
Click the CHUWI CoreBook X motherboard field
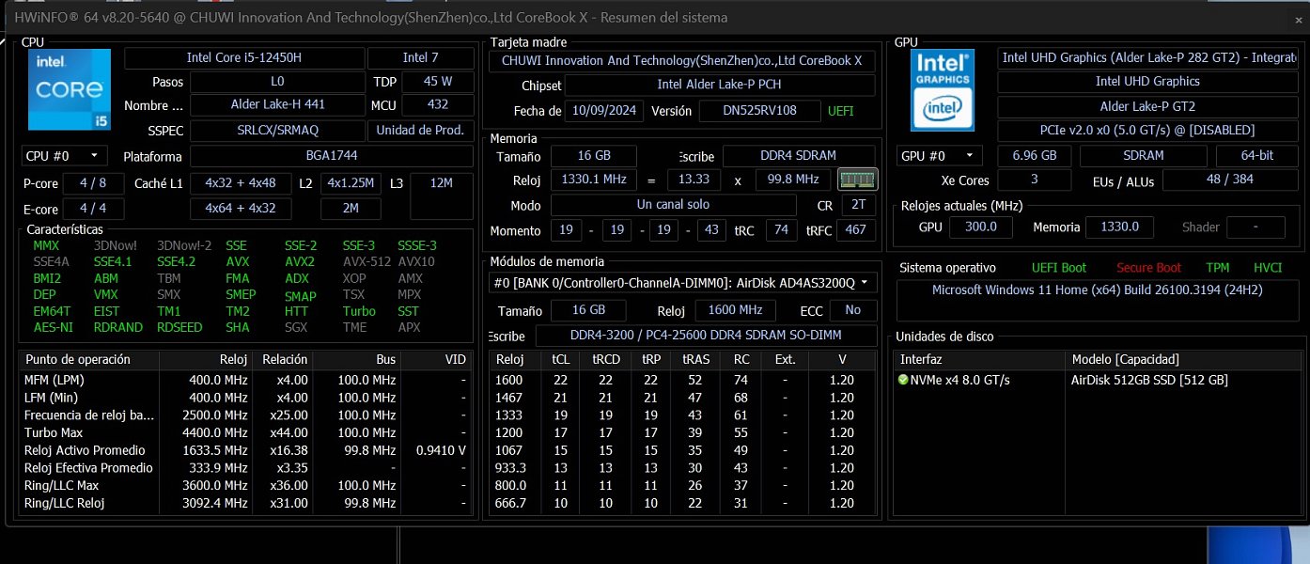click(681, 60)
